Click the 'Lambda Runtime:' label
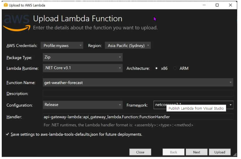The width and height of the screenshot is (241, 159). 23,69
